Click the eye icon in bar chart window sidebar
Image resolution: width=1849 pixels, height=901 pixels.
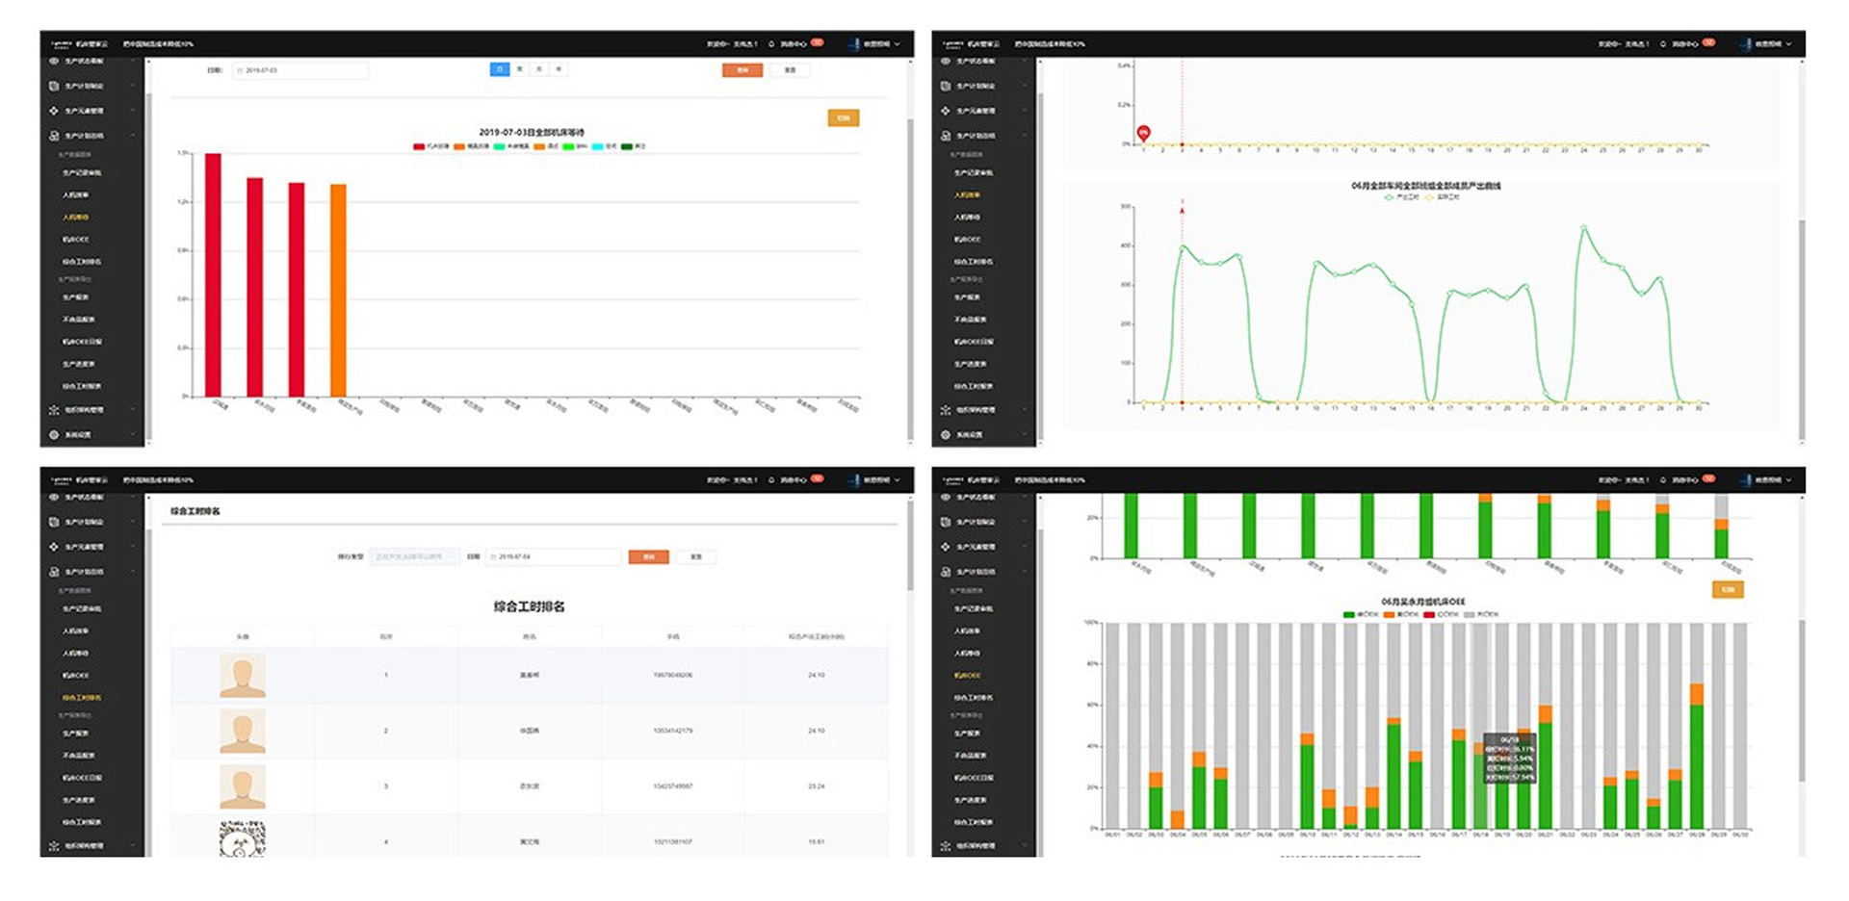(54, 62)
